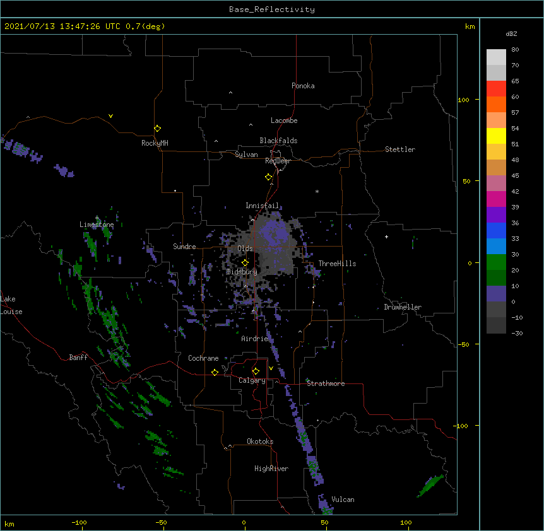Click the Drumheller town label
The width and height of the screenshot is (544, 531).
pyautogui.click(x=403, y=307)
